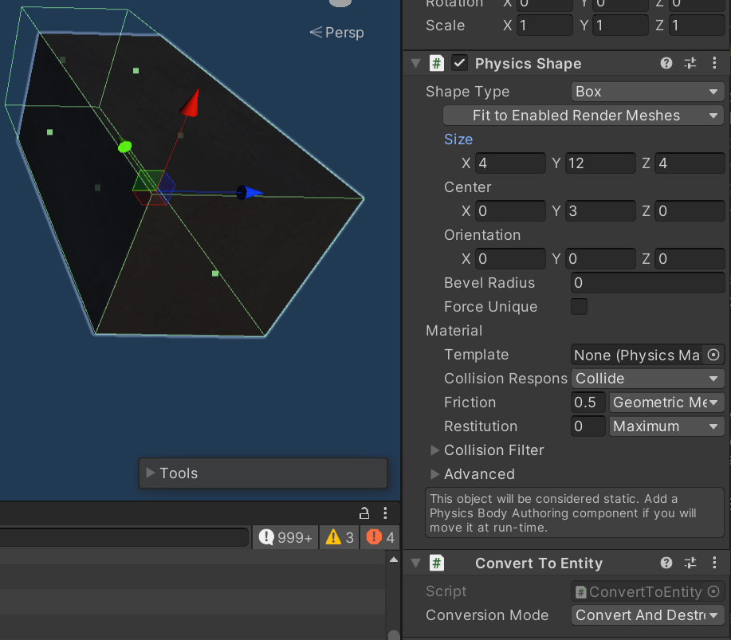Click Shape Type label
The image size is (731, 640).
pos(468,92)
